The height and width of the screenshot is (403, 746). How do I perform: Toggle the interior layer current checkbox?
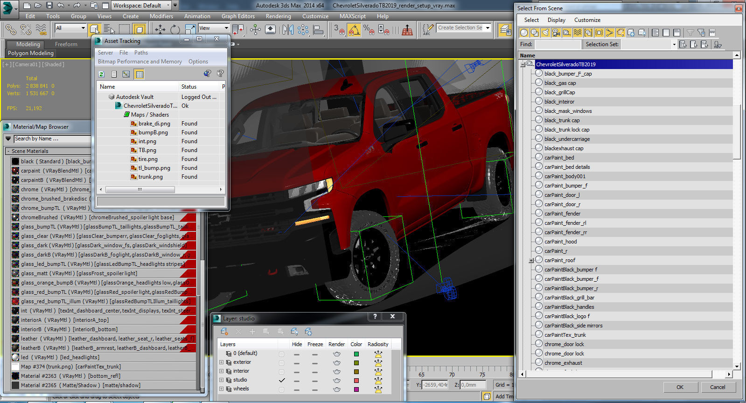pos(281,372)
